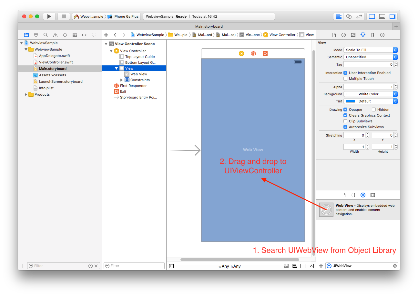Show the Attributes inspector

pyautogui.click(x=363, y=35)
